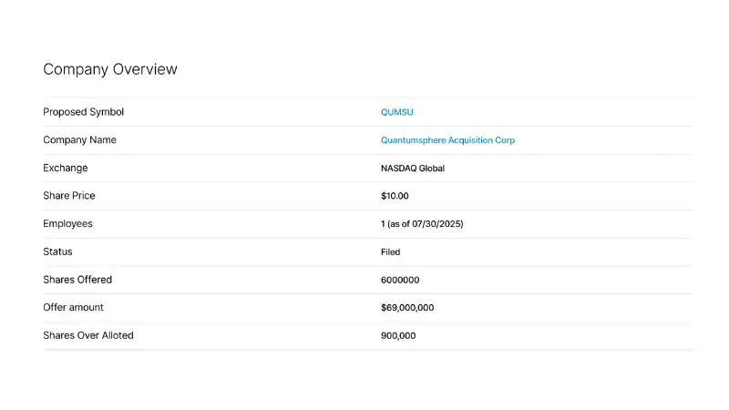Select the Offer amount row label
Screen dimensions: 729x410
pos(74,308)
